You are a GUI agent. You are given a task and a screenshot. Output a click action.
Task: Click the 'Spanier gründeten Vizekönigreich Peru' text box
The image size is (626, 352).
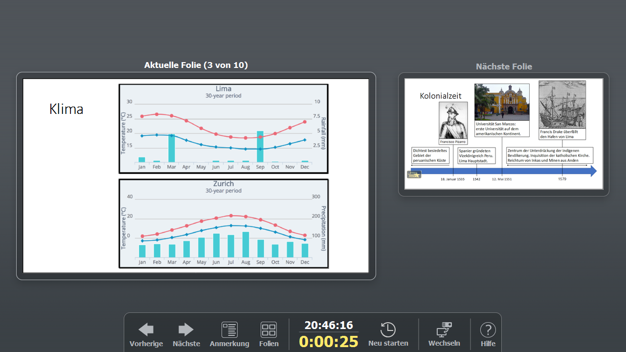click(477, 155)
